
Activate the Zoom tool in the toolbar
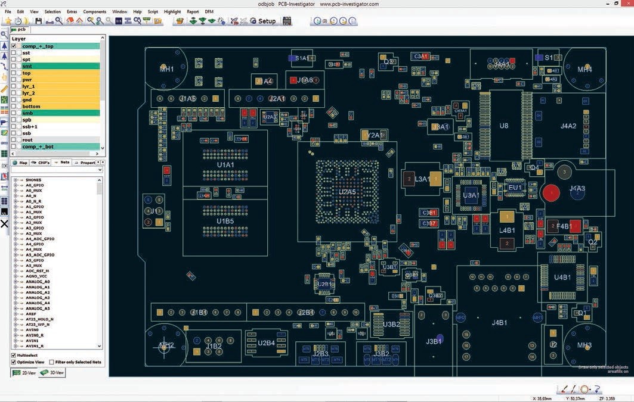(58, 21)
